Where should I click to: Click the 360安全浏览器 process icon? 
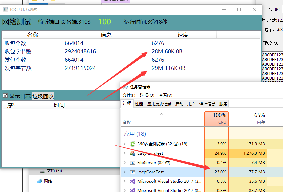(x=132, y=144)
